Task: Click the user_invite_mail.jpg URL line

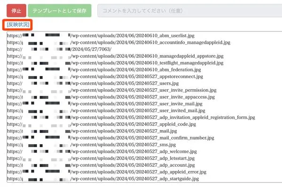Action: [x=105, y=104]
